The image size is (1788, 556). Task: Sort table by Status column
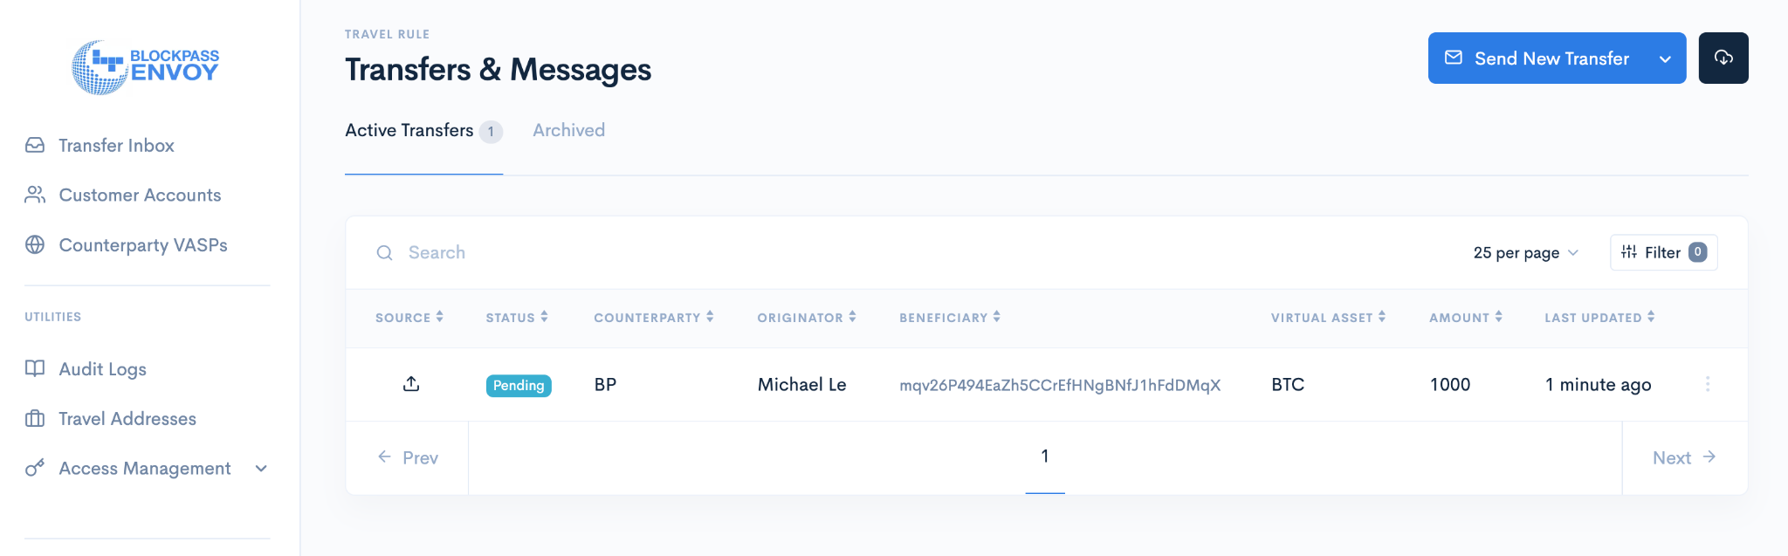point(517,318)
